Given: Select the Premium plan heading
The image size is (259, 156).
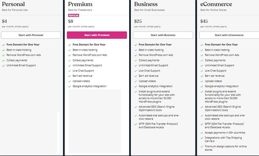Looking at the screenshot, I should pos(80,4).
